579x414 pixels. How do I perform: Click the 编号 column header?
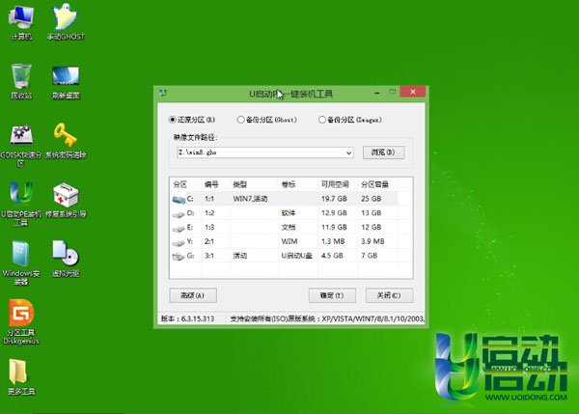[x=211, y=184]
